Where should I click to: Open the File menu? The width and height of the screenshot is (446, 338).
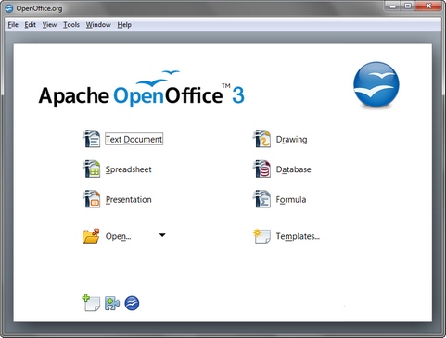point(13,25)
